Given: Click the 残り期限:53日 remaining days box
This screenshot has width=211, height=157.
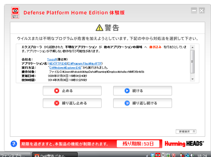Looking at the screenshot, I should (138, 144).
